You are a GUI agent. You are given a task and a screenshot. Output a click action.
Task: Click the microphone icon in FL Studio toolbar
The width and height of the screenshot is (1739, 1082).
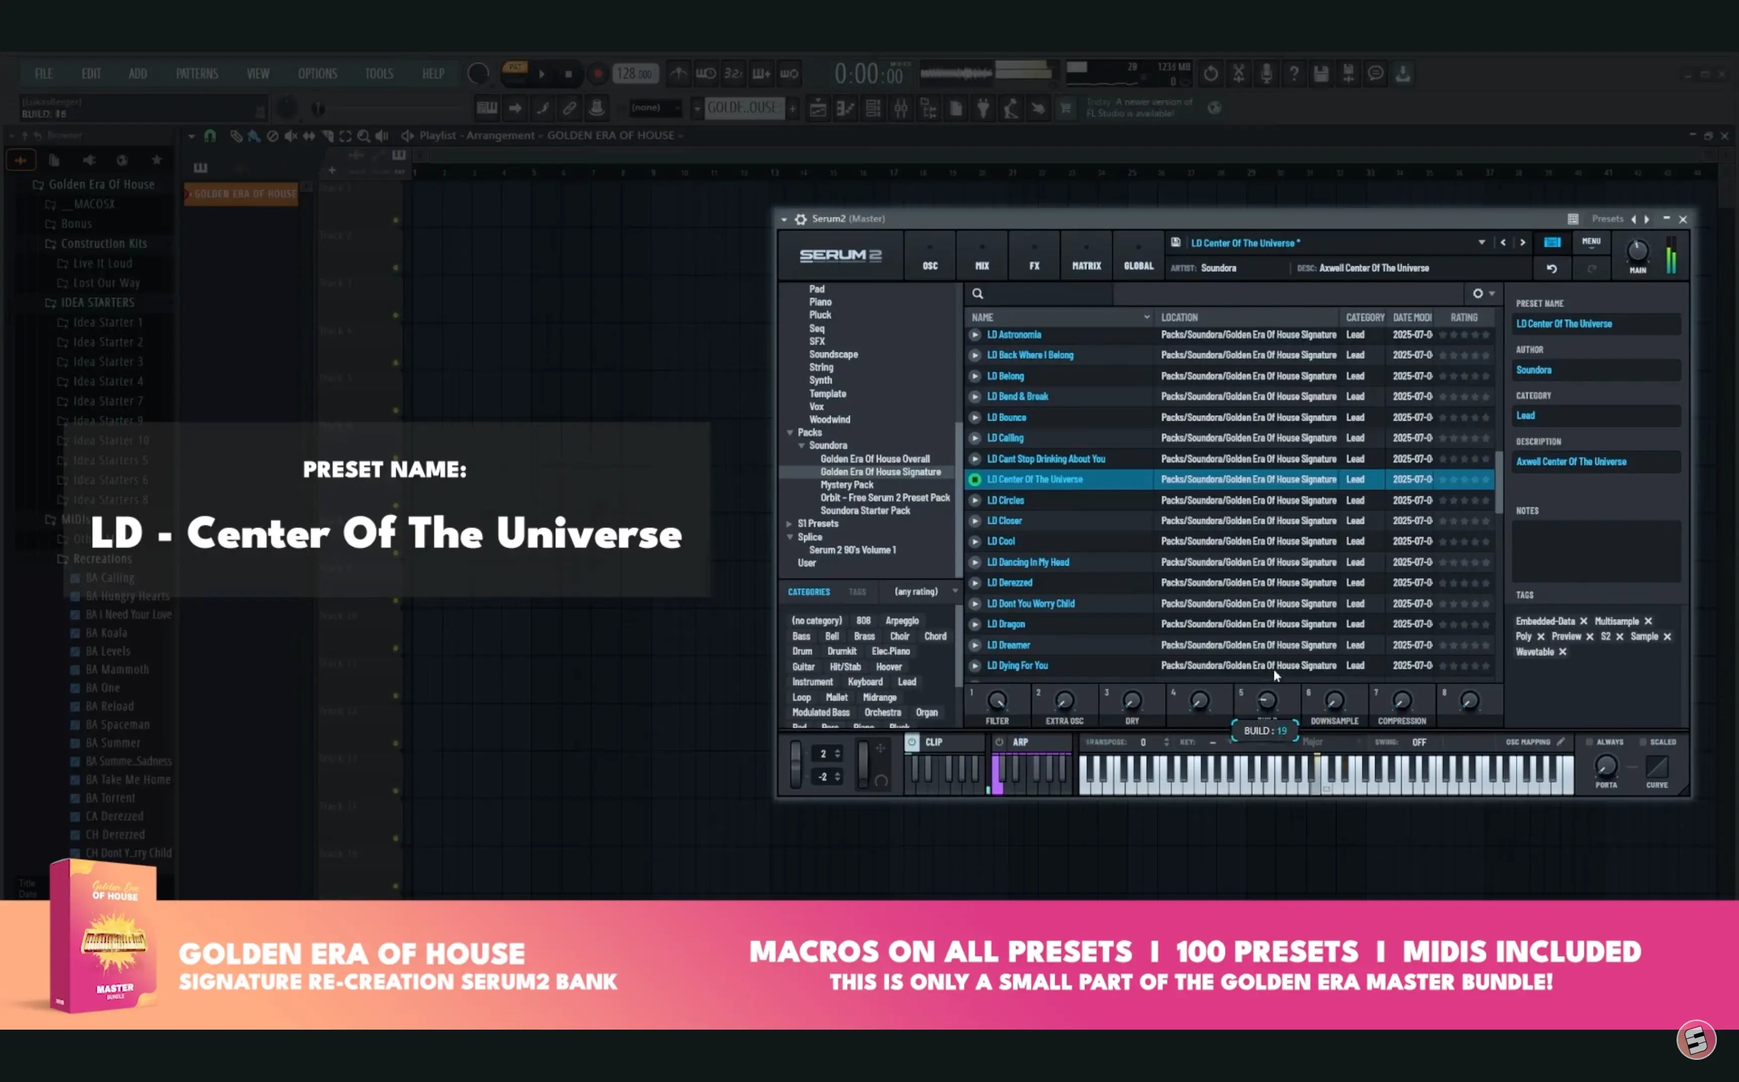1266,73
